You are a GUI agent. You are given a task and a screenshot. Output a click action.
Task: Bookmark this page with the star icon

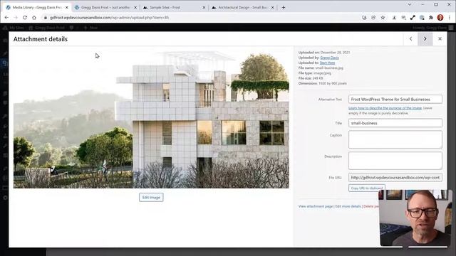(x=383, y=18)
